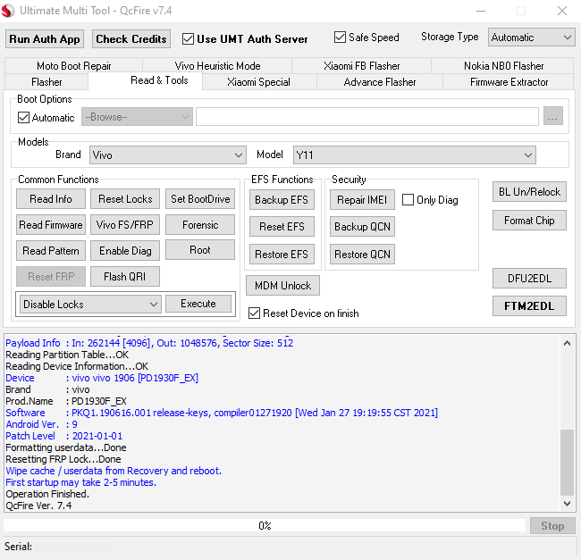Image resolution: width=581 pixels, height=560 pixels.
Task: Click the 'Resetting FRP Lock...Done' log line
Action: tap(63, 459)
